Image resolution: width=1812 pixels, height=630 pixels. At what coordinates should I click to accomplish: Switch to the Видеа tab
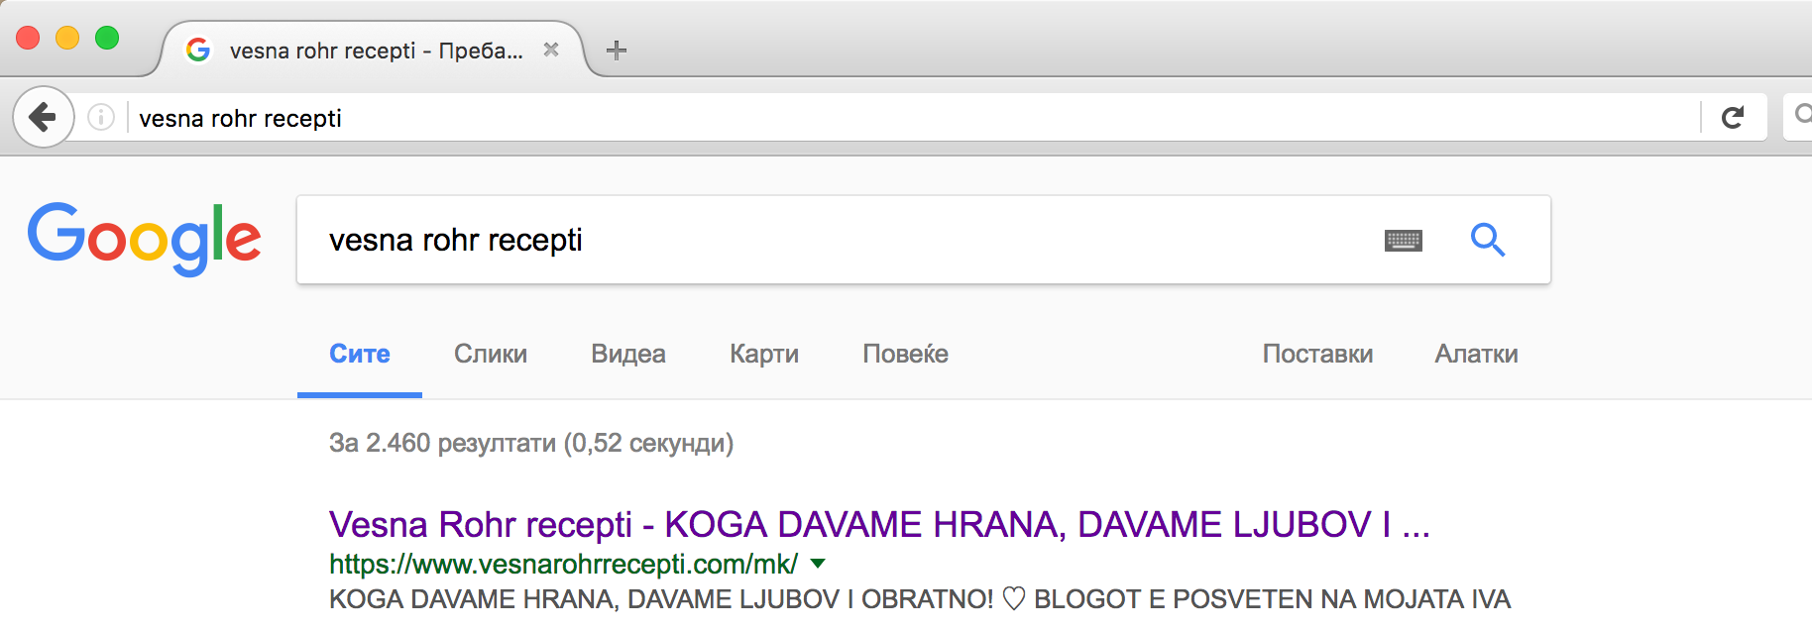(x=628, y=354)
